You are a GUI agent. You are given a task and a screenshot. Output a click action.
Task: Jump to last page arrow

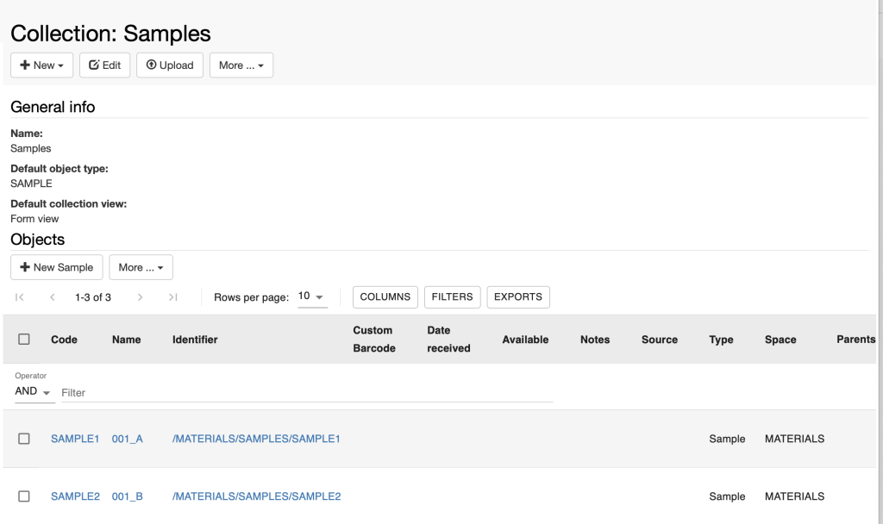(172, 297)
